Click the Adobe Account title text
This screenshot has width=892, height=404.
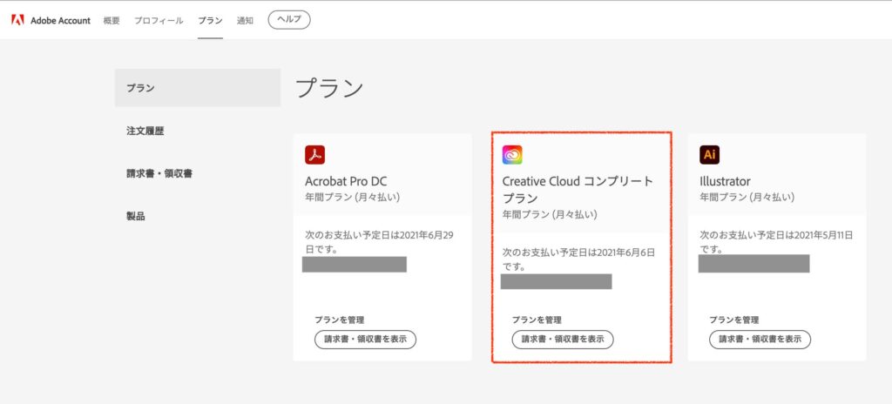(60, 21)
